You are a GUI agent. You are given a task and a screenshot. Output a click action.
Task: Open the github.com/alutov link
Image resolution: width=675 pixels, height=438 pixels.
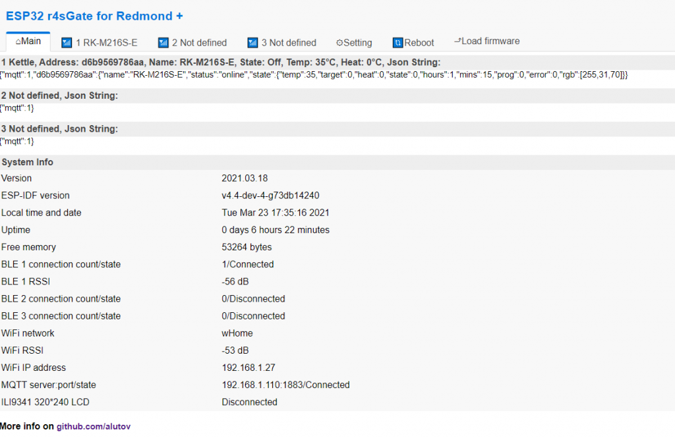pyautogui.click(x=93, y=426)
